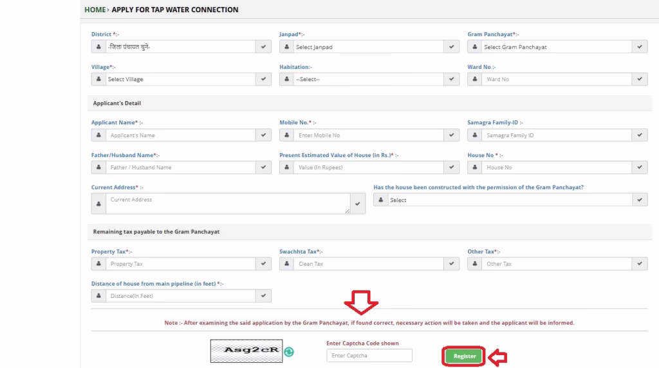Screen dimensions: 659x368
Task: Click the checkmark icon of the Current Address field
Action: click(358, 204)
